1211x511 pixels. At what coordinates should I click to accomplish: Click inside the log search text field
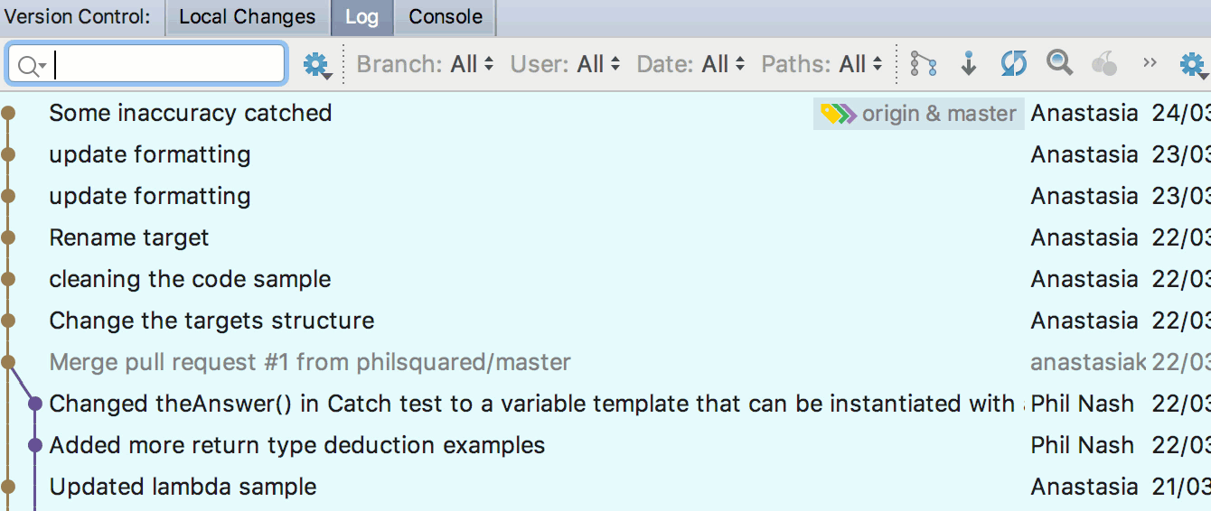[x=146, y=64]
